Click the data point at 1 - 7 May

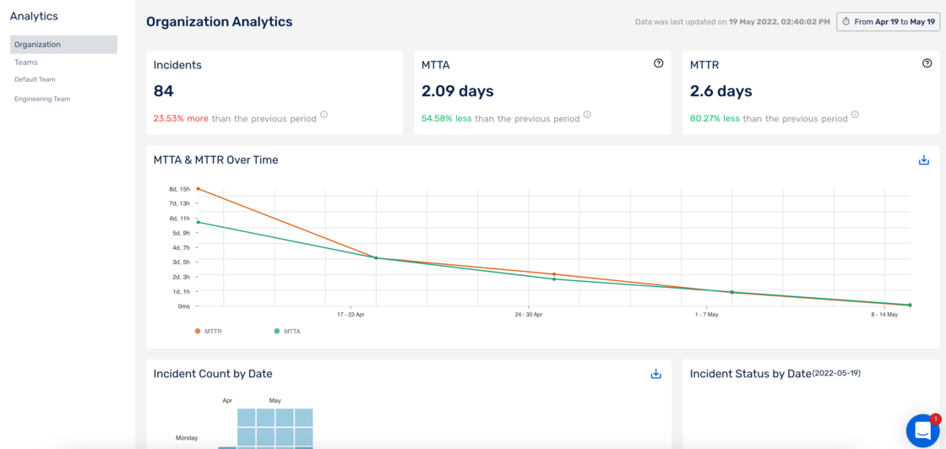[x=731, y=292]
